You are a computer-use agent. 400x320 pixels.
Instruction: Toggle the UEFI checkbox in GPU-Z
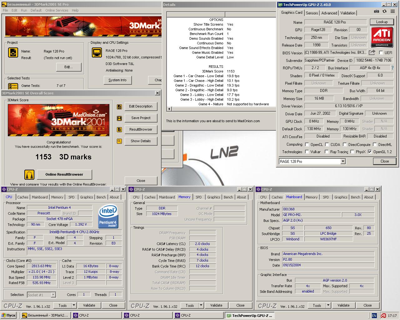[381, 53]
